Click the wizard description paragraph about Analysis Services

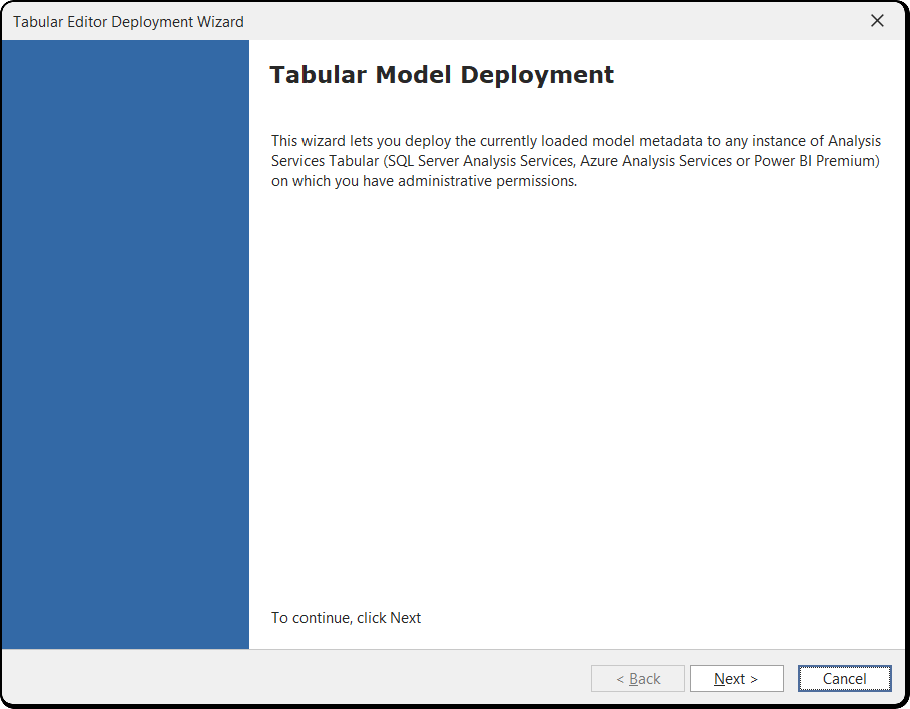coord(576,161)
